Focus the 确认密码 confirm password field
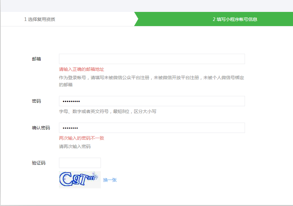Viewport: 293px width, 206px height. click(x=152, y=128)
